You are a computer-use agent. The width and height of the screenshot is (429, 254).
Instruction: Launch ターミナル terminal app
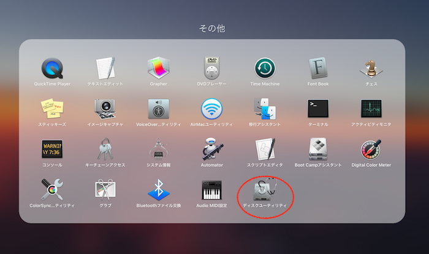click(318, 109)
